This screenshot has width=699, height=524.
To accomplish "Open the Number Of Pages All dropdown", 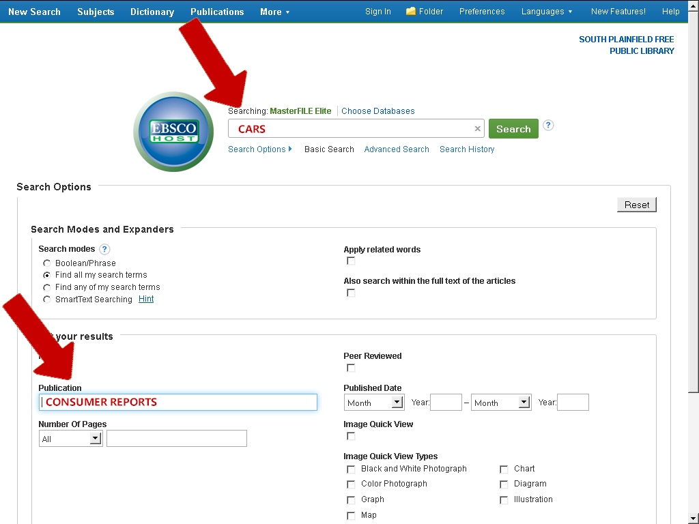I will click(x=71, y=439).
